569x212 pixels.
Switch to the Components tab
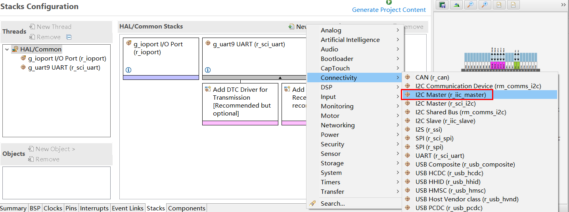coord(187,208)
